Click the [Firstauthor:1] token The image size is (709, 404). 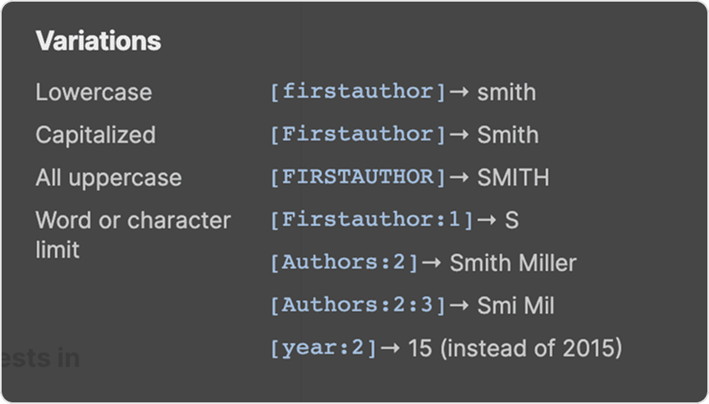coord(372,220)
